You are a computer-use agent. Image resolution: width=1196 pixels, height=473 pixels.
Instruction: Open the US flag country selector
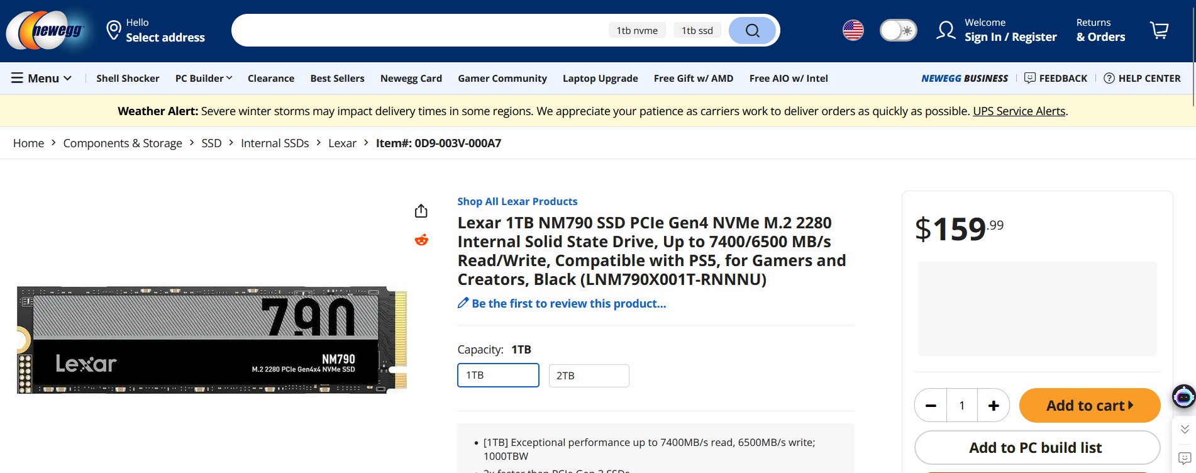(x=853, y=30)
